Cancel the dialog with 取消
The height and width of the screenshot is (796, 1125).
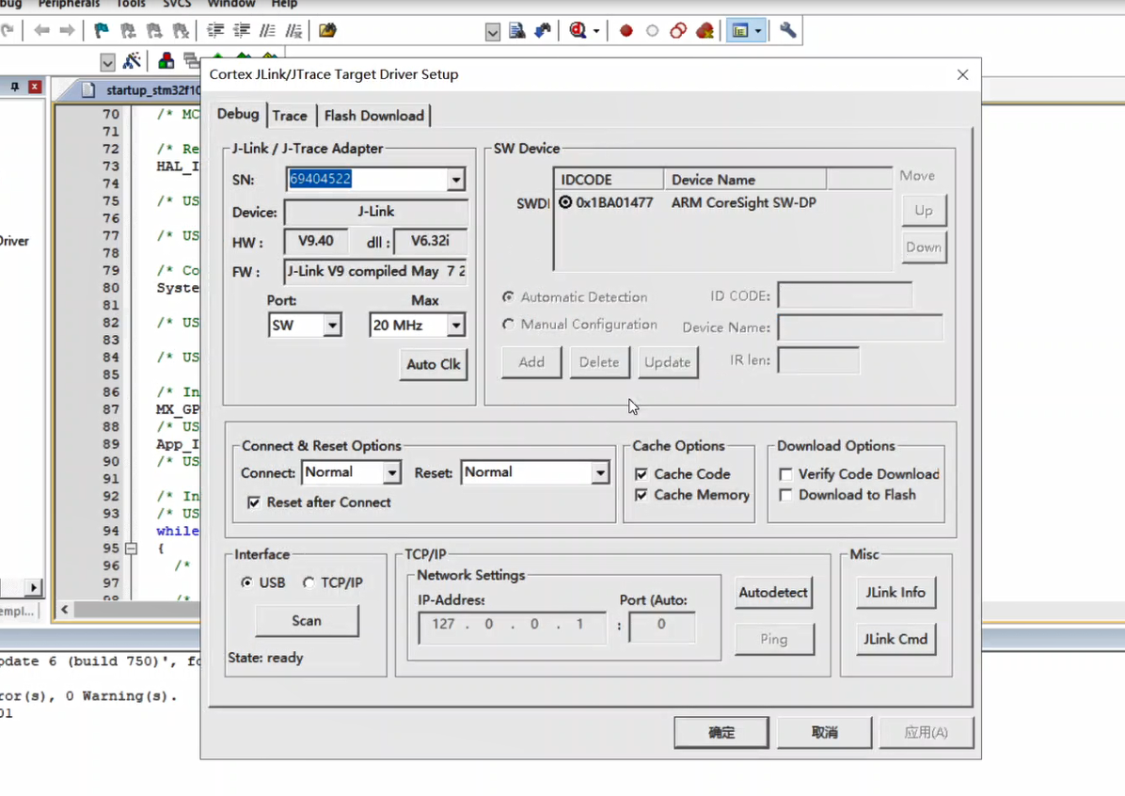(x=824, y=732)
